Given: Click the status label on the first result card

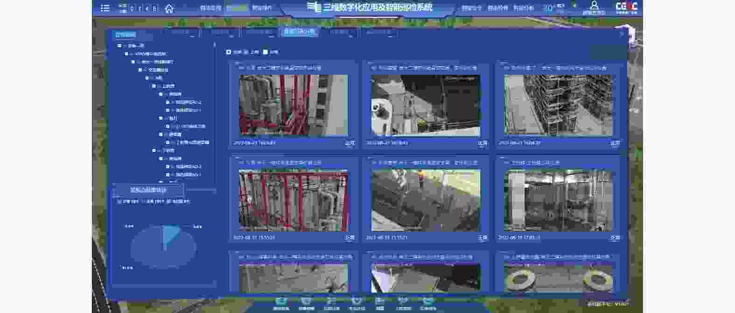Looking at the screenshot, I should (x=350, y=143).
